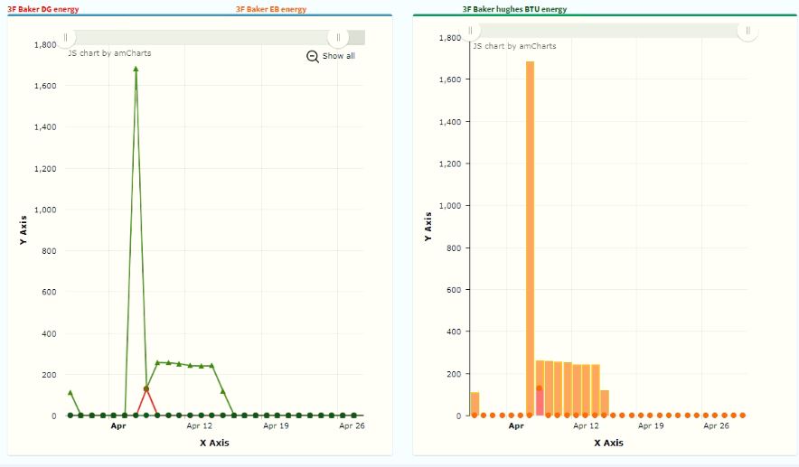The image size is (799, 467).
Task: Open the amCharts link in the right chart
Action: (514, 46)
